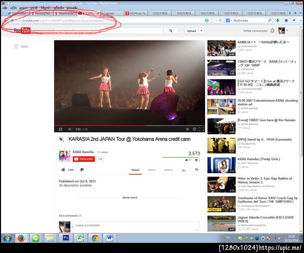
Task: Reload the page in Firefox
Action: tap(220, 20)
